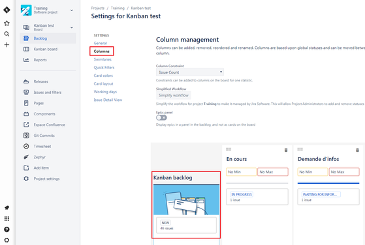This screenshot has width=365, height=245.
Task: Click the Jira home diamond icon
Action: click(x=7, y=10)
